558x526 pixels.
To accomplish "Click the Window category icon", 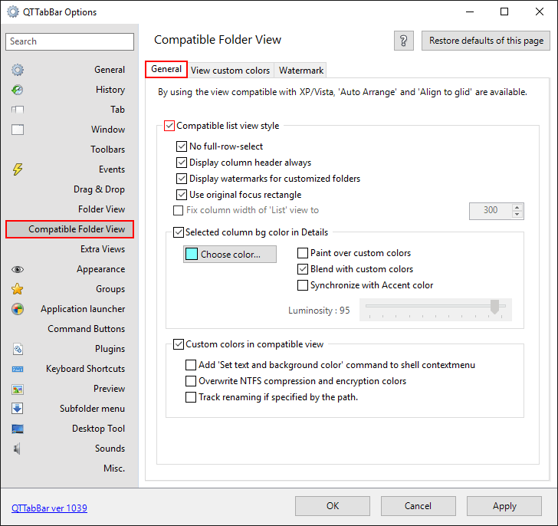I will [18, 130].
